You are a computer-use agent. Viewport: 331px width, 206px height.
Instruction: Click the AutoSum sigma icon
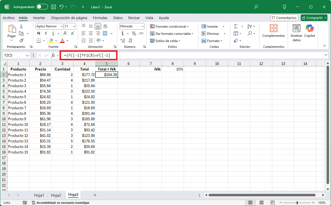click(236, 26)
